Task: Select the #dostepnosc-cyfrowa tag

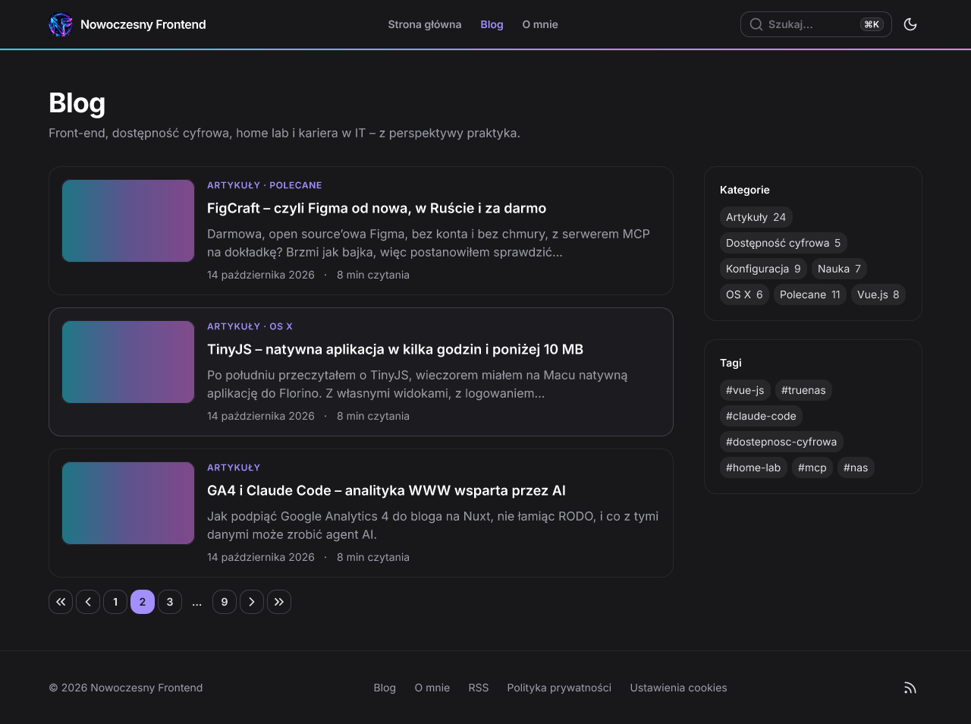Action: pos(781,442)
